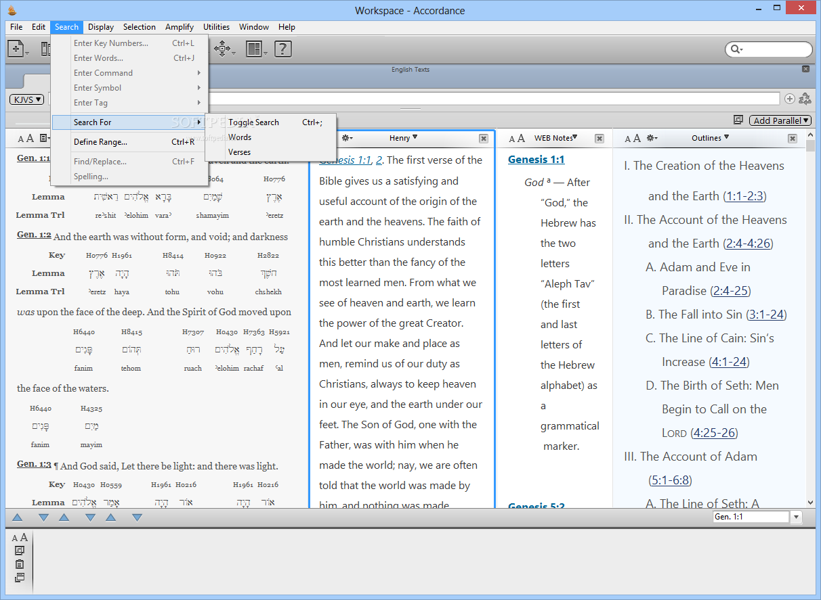Increase text size in Outlines pane

coord(636,138)
